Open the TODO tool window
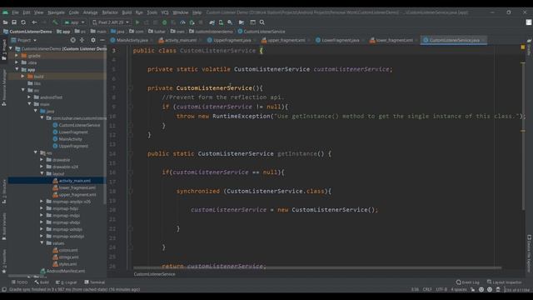Viewport: 533px width, 300px height. click(19, 282)
